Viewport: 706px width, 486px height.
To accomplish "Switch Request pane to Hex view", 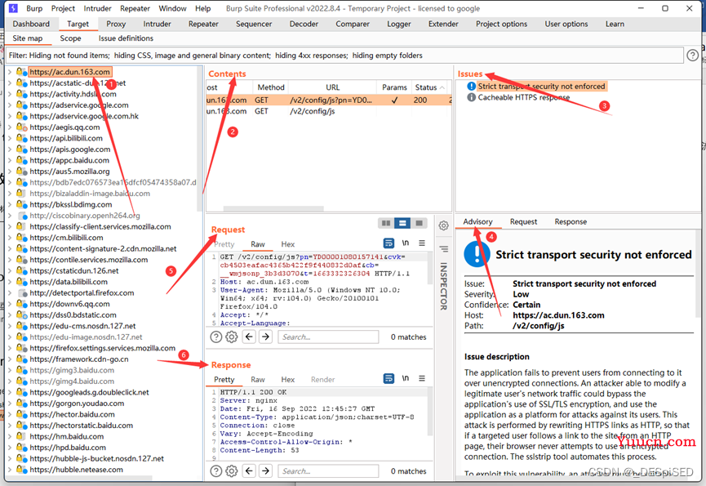I will (288, 244).
